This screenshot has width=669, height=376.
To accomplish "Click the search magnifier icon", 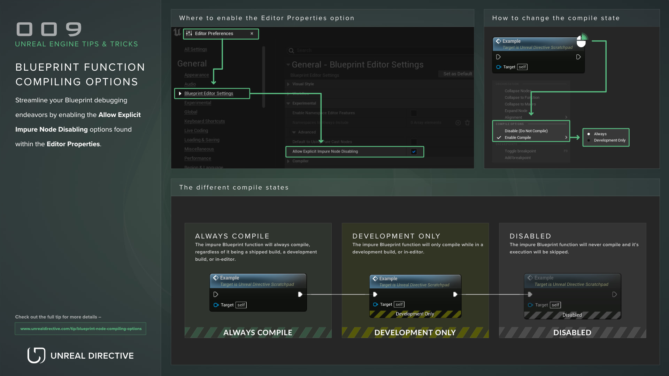I will (291, 50).
